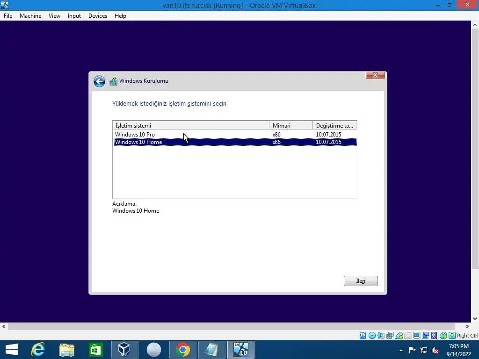Open VirtualBox hard disk activity indicator
Screen dimensions: 479x359
363,336
